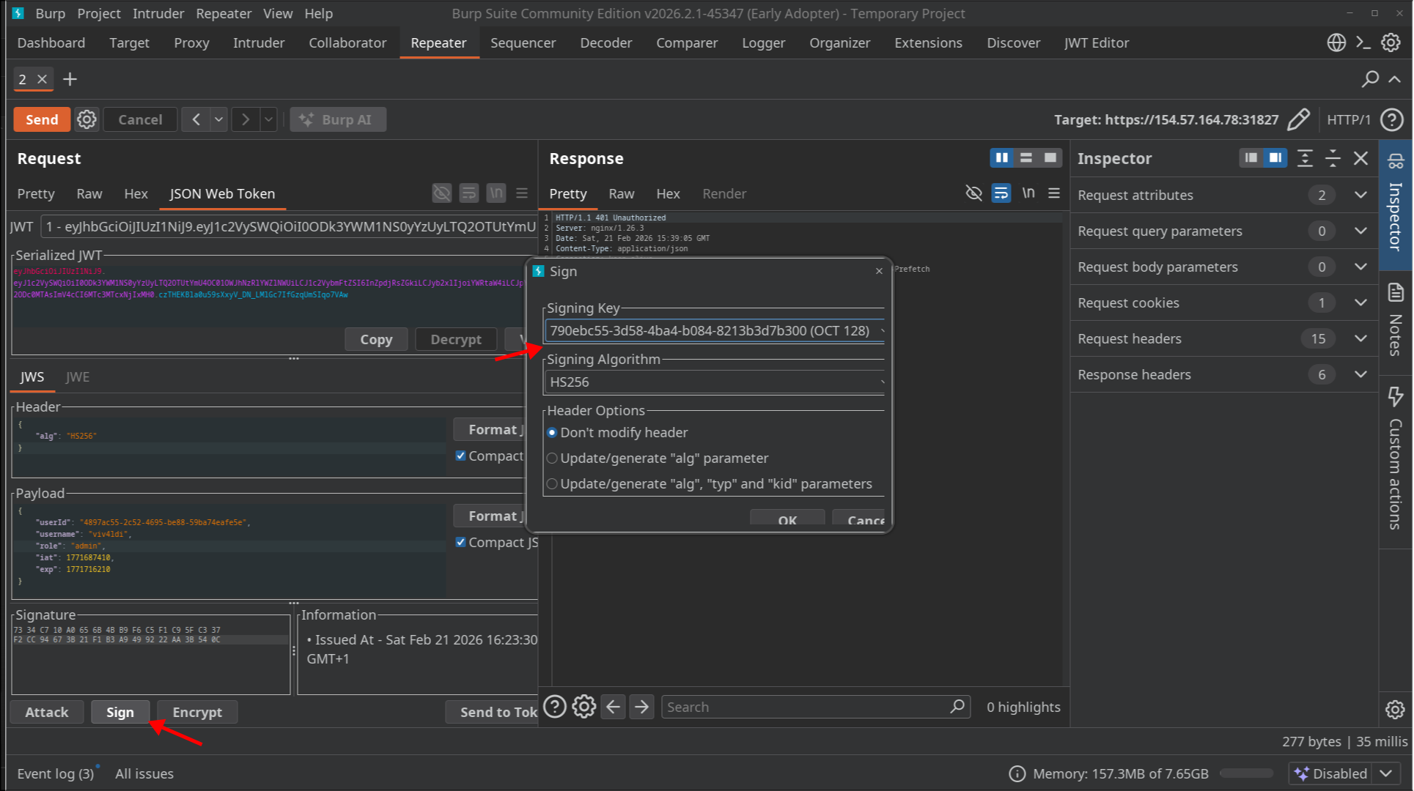Viewport: 1414px width, 791px height.
Task: Add a new Repeater tab
Action: 70,79
